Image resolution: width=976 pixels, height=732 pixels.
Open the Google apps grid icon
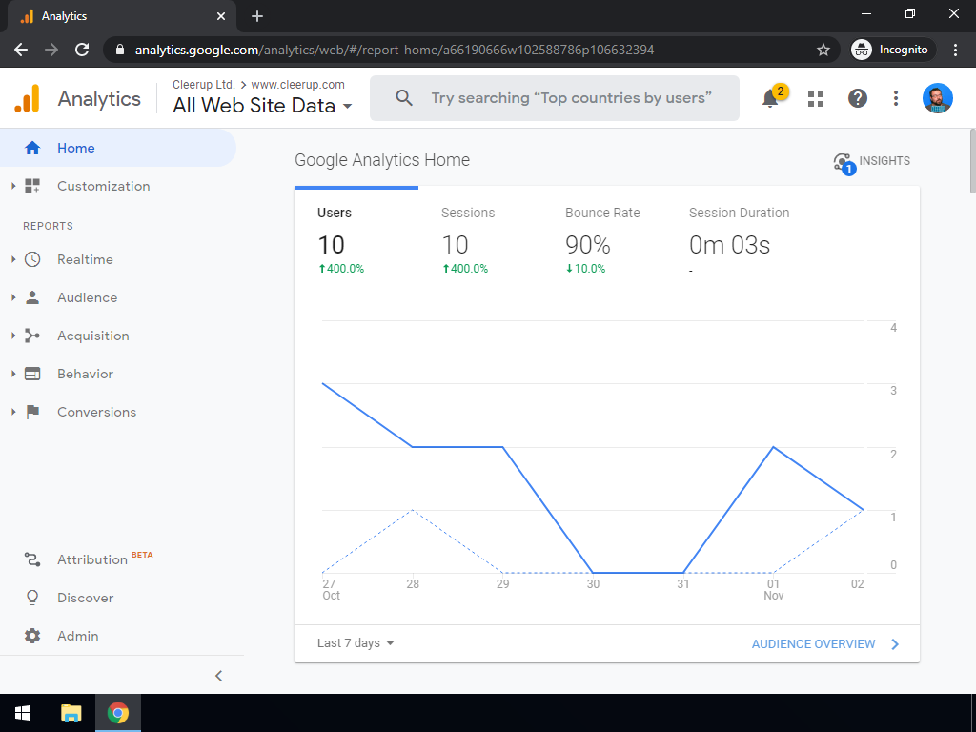pos(815,98)
